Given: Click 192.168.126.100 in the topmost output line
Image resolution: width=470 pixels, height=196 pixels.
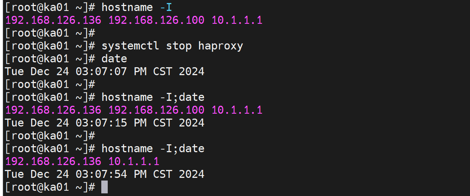Looking at the screenshot, I should pyautogui.click(x=156, y=20).
